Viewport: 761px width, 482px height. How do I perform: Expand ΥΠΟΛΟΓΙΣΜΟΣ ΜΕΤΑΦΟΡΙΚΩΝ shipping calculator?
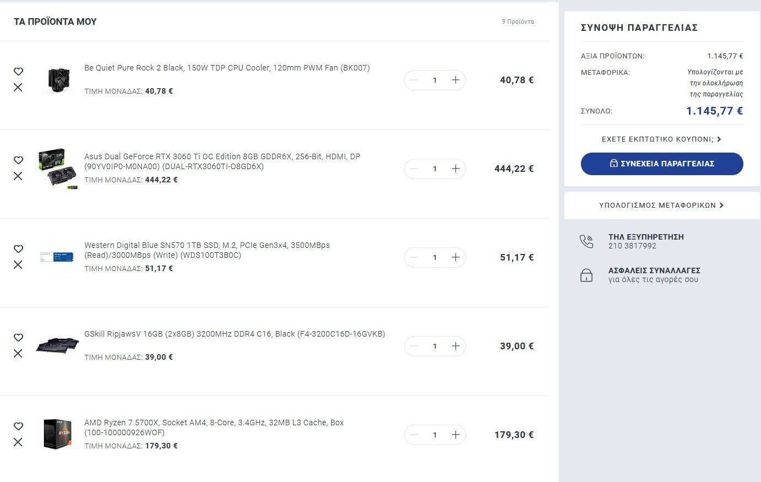pos(661,205)
